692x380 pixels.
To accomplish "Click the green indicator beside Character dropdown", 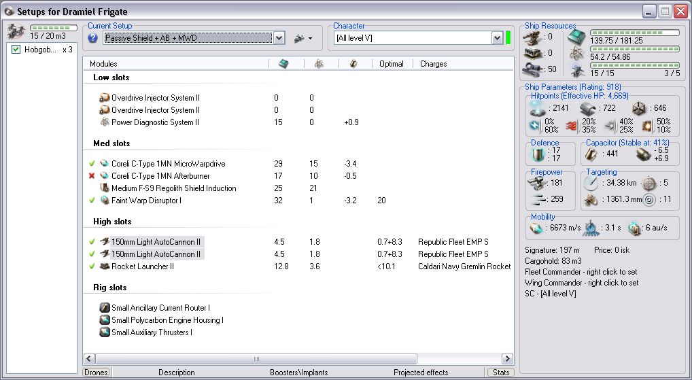I will click(x=508, y=38).
